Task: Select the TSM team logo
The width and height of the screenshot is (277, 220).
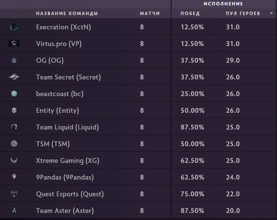Action: [14, 144]
